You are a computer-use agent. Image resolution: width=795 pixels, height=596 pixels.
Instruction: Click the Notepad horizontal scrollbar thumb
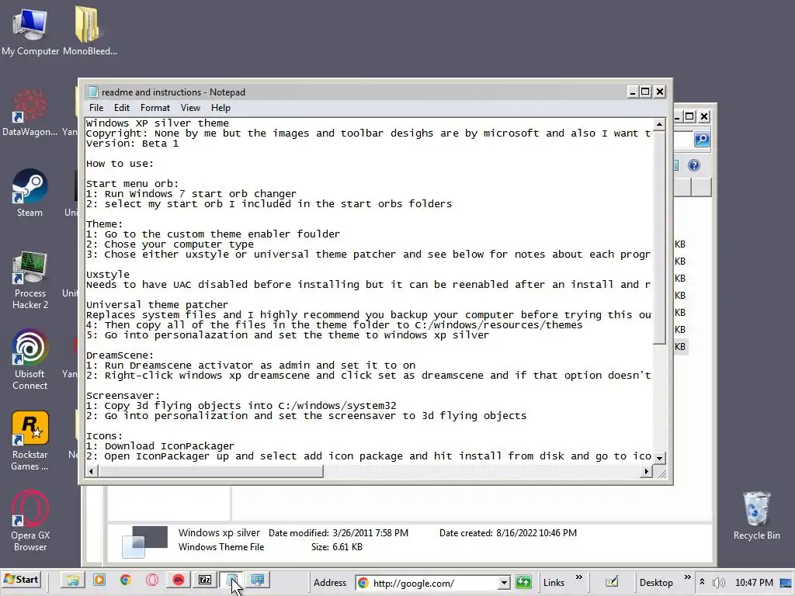click(x=210, y=471)
